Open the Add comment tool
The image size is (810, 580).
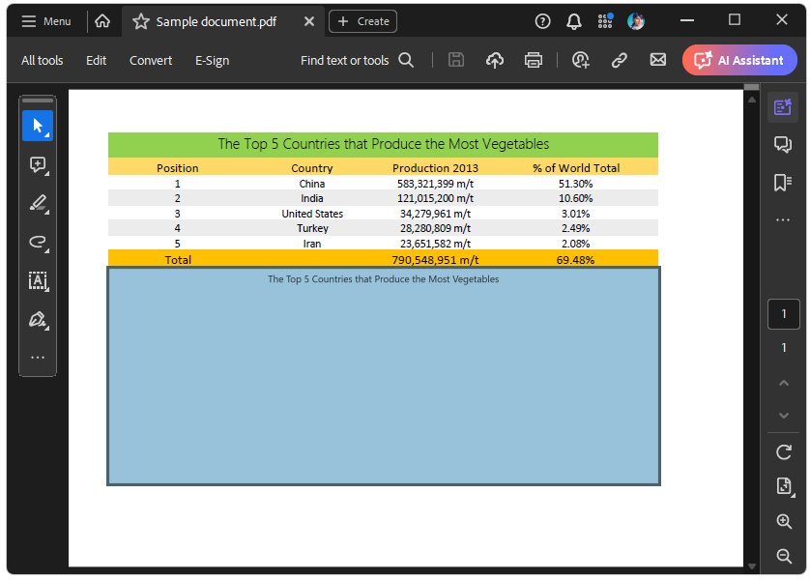pyautogui.click(x=38, y=164)
